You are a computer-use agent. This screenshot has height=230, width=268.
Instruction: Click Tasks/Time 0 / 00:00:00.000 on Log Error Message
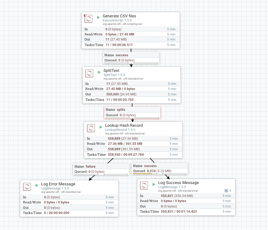click(69, 213)
